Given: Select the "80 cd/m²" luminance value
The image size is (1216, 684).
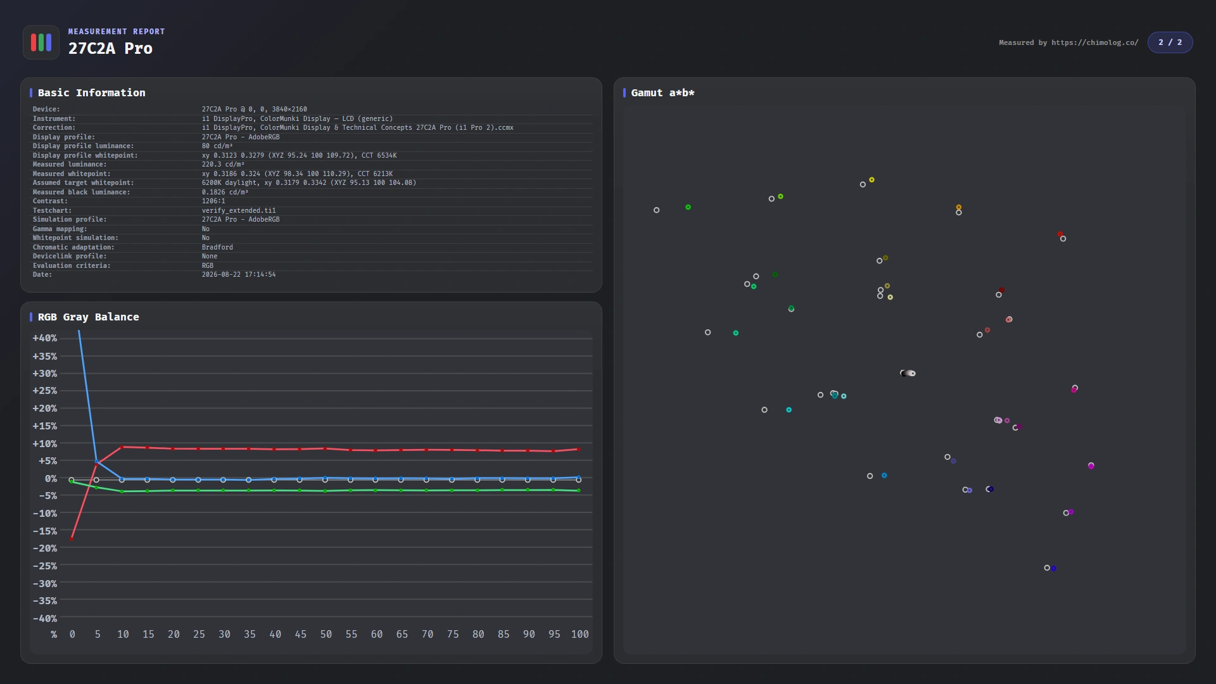Looking at the screenshot, I should (x=217, y=146).
